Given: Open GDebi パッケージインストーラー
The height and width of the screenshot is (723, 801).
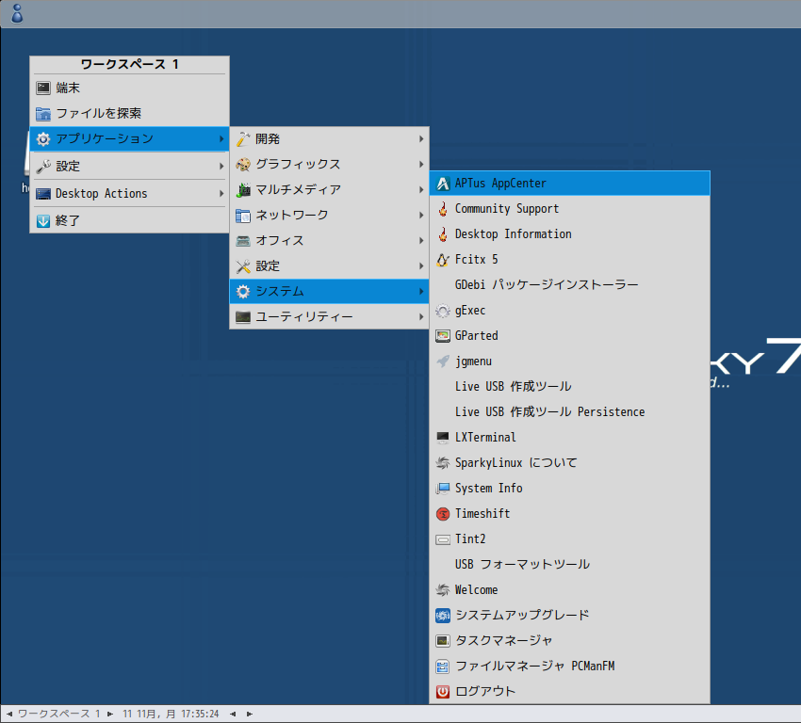Looking at the screenshot, I should coord(569,284).
